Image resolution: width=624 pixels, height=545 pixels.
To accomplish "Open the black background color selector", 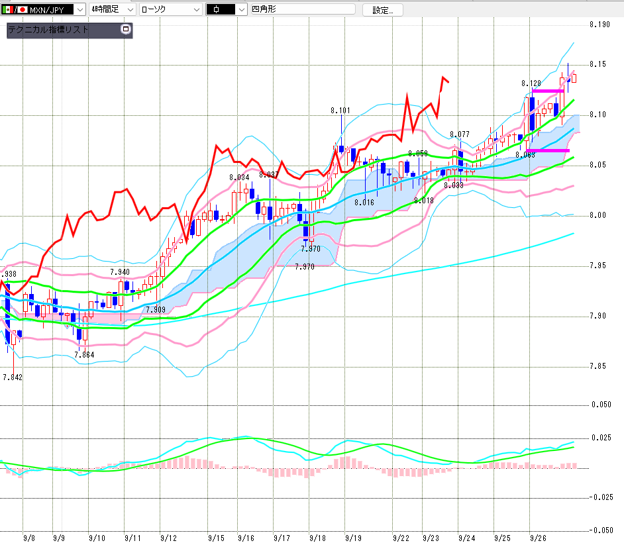I will tap(225, 10).
